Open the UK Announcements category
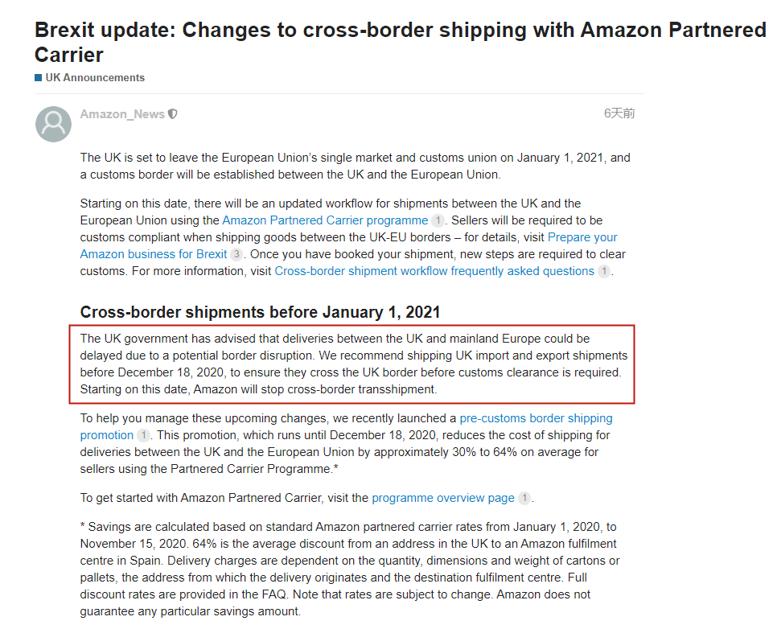 (x=95, y=78)
